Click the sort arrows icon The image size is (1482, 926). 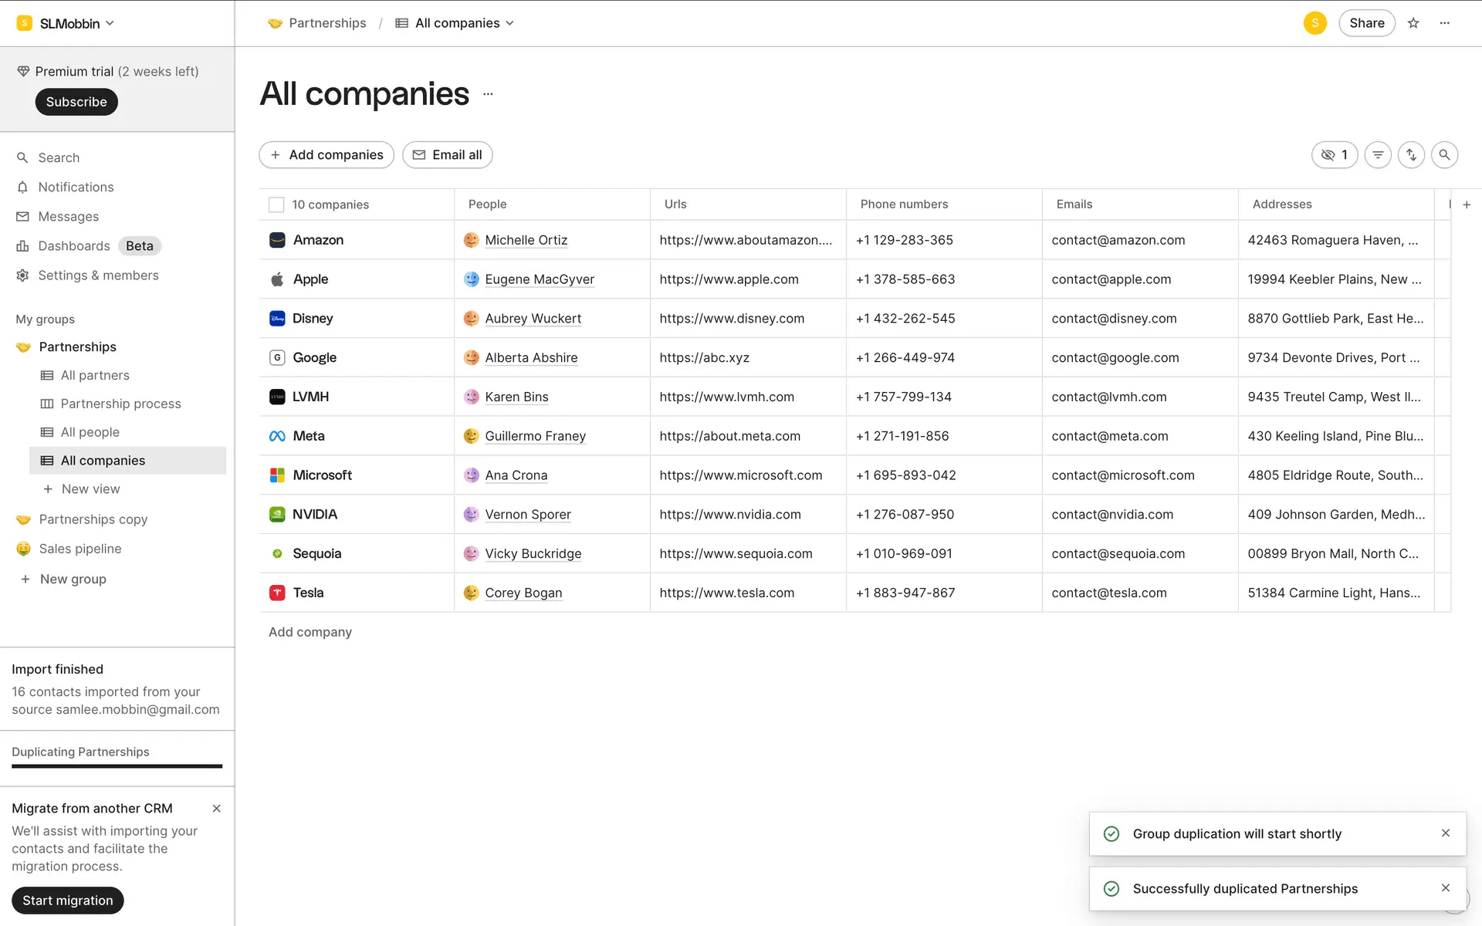tap(1411, 155)
